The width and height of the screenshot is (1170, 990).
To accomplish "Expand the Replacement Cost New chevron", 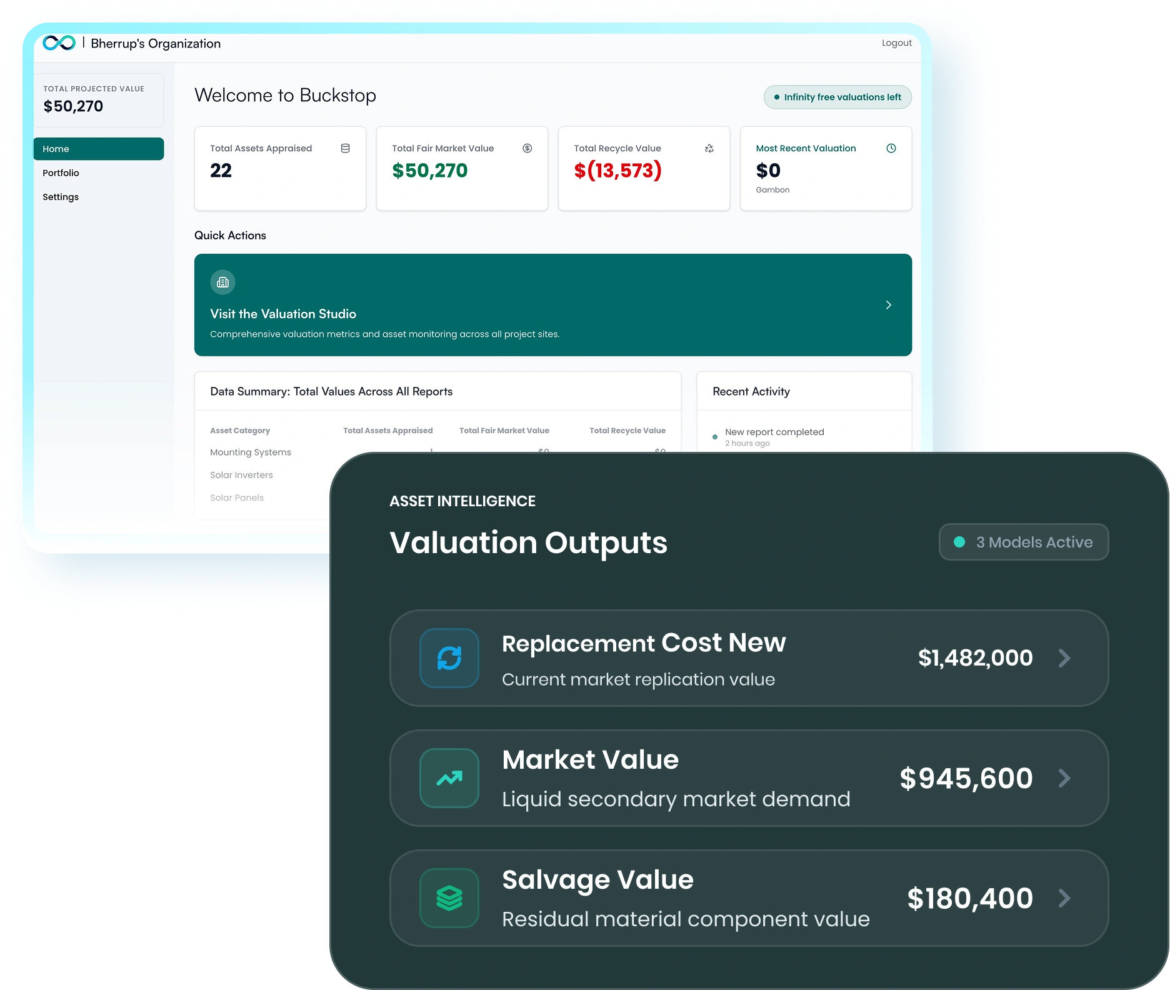I will 1065,658.
